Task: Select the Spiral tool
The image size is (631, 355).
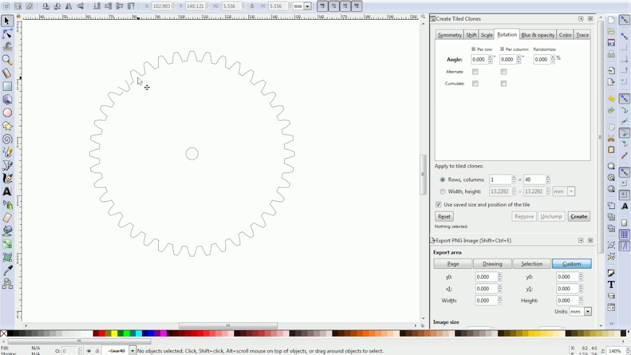Action: click(7, 139)
